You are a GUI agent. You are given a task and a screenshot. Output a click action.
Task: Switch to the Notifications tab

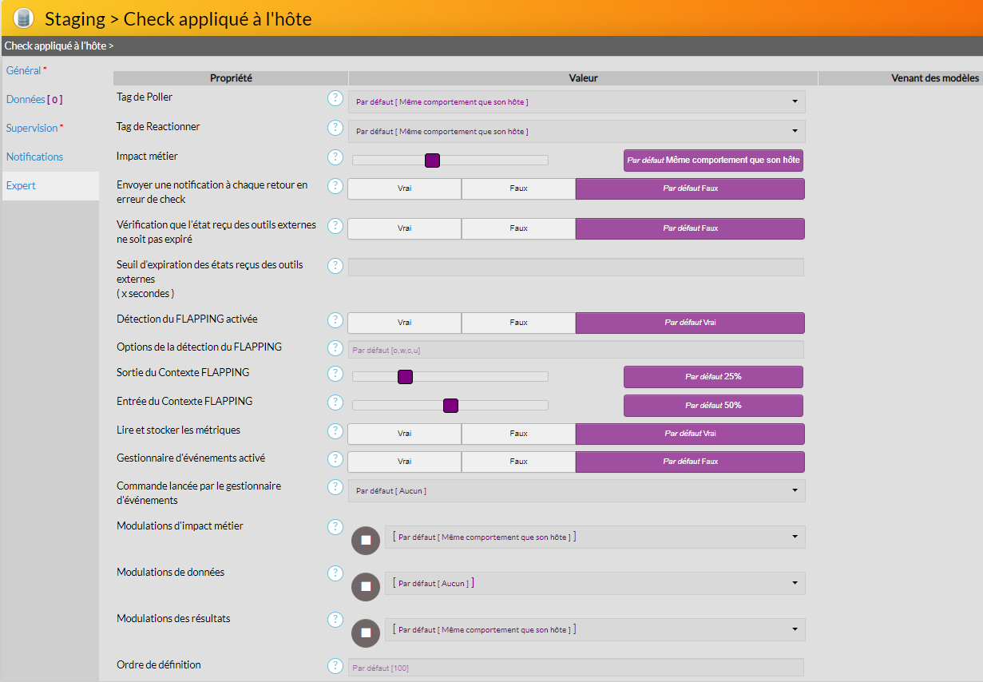[34, 157]
